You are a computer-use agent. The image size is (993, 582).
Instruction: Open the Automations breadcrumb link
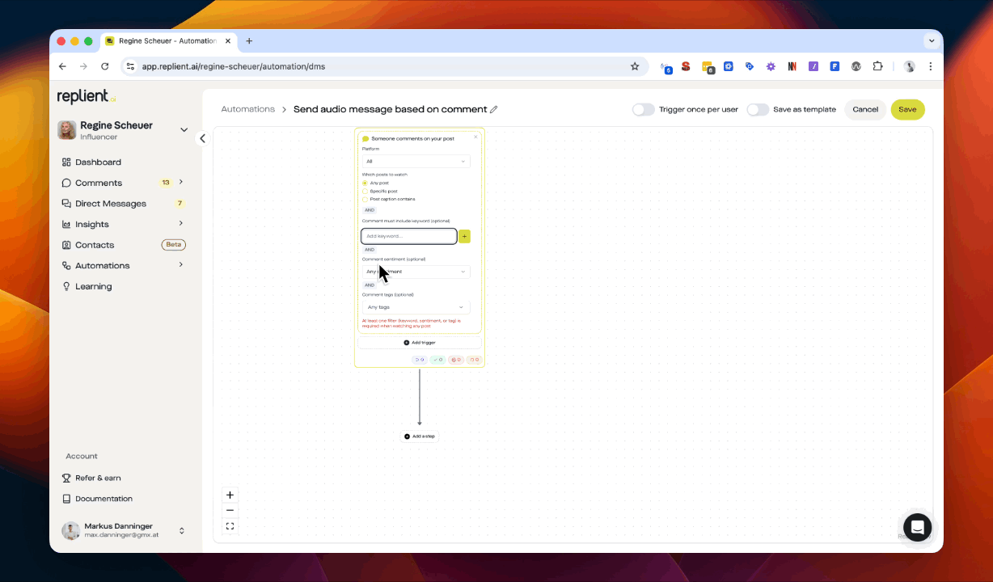click(x=247, y=109)
